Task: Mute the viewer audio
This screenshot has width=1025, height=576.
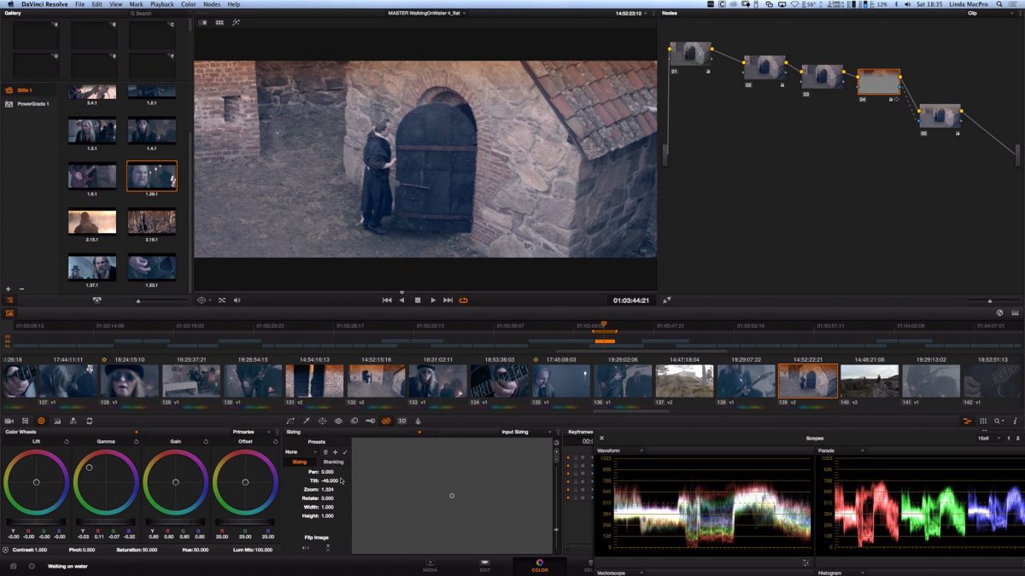Action: (x=237, y=300)
